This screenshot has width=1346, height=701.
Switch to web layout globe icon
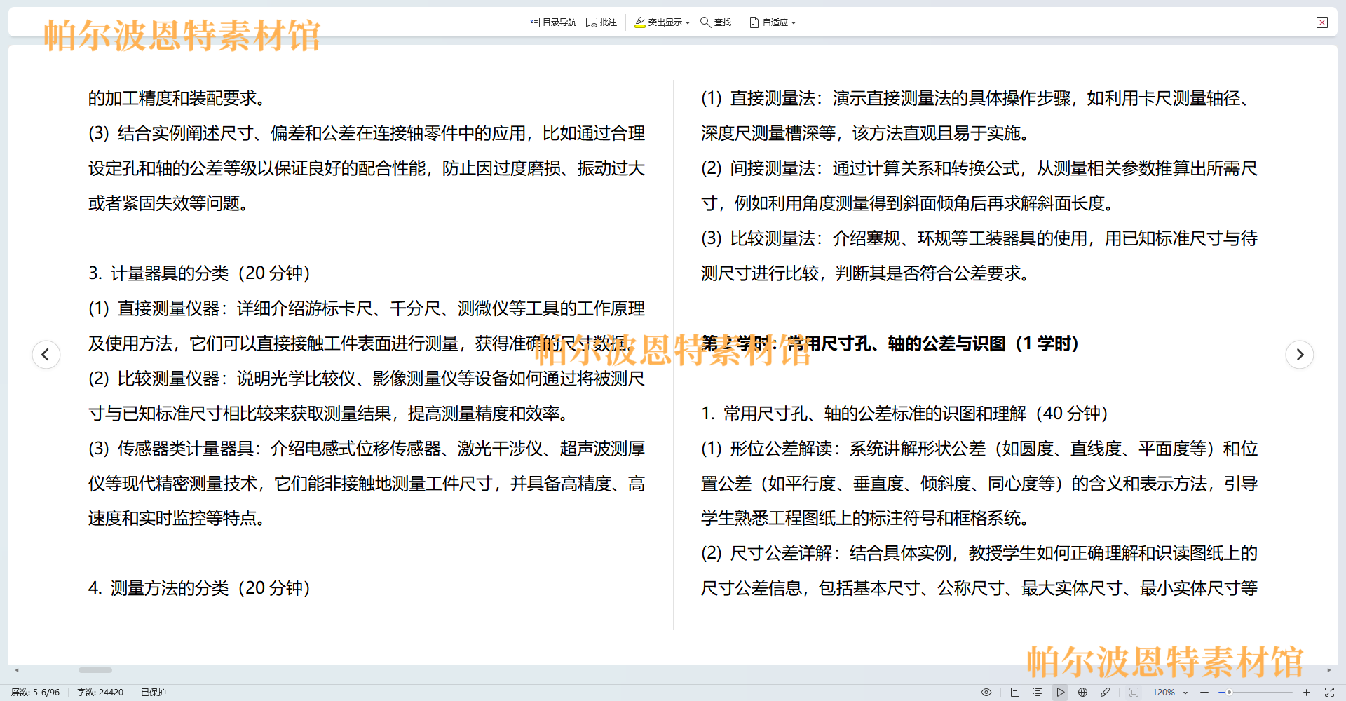[x=1082, y=692]
